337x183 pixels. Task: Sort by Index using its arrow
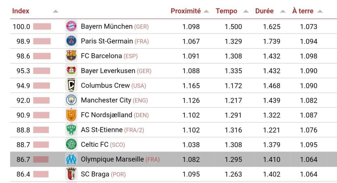tap(56, 11)
